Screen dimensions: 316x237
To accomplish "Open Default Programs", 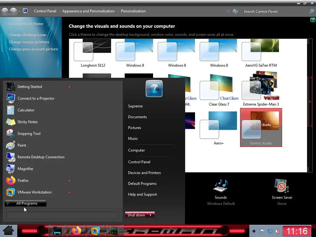I will point(142,183).
